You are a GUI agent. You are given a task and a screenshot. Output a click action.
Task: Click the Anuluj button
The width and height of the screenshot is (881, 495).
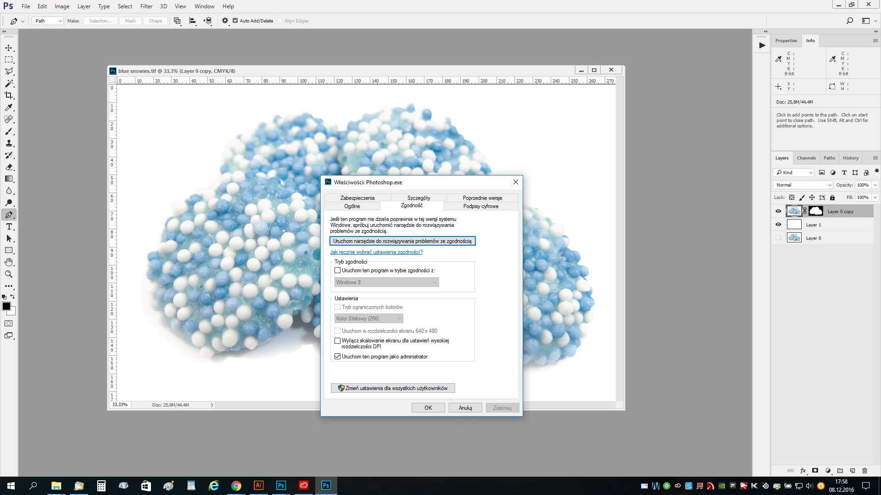(x=465, y=407)
